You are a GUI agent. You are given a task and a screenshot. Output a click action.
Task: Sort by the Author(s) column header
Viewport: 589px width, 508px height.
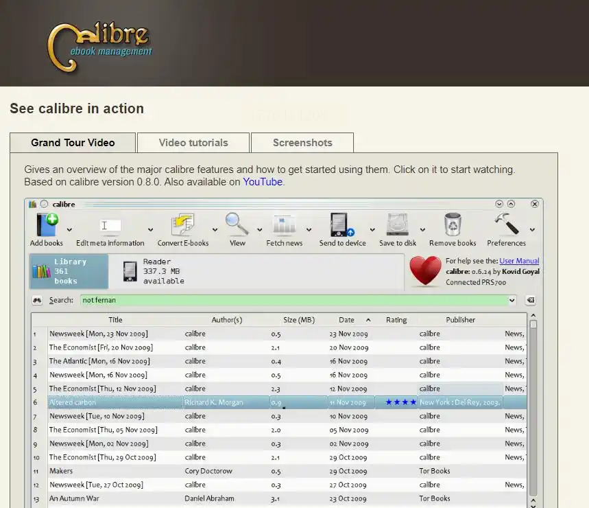point(226,320)
